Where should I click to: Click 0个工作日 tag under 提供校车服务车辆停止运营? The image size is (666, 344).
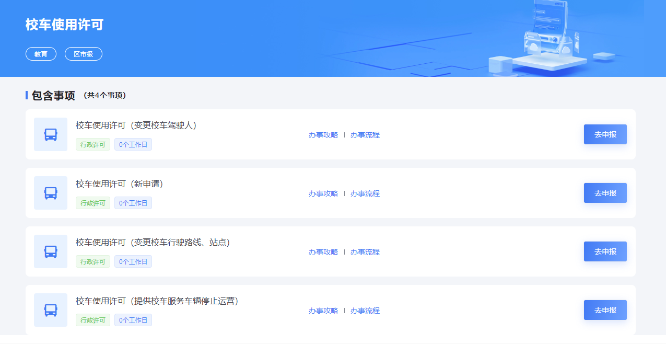(x=133, y=320)
